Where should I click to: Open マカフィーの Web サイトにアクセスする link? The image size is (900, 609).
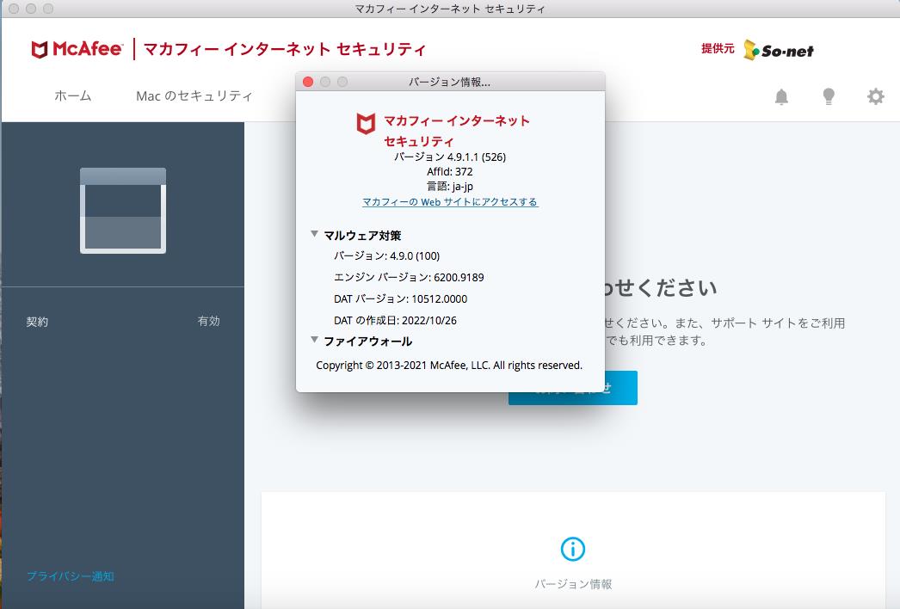point(450,202)
